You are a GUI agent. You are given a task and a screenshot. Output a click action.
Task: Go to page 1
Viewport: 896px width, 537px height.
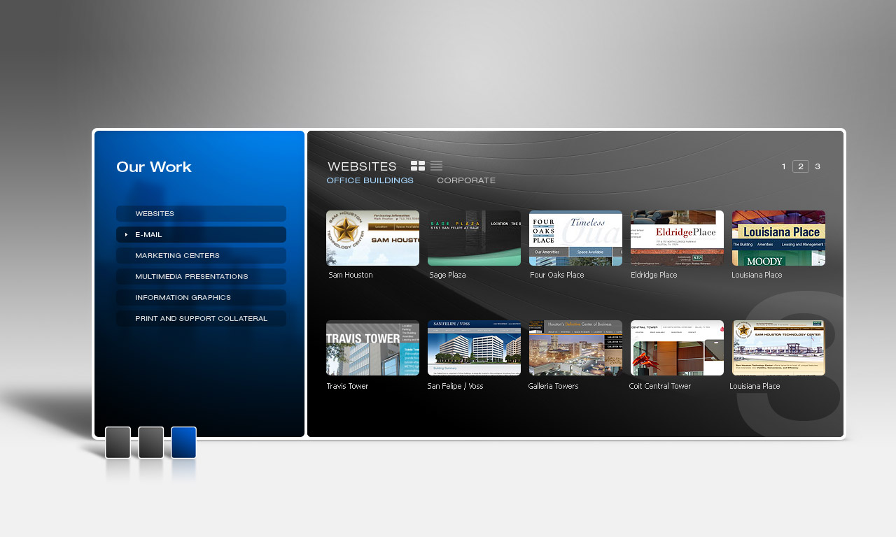pyautogui.click(x=784, y=166)
